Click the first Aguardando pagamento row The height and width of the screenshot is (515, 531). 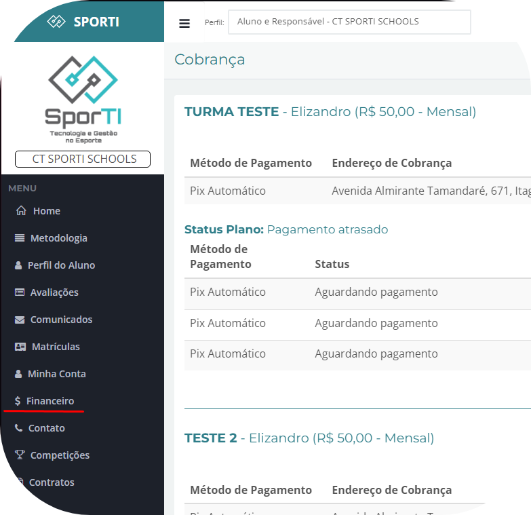(x=376, y=292)
